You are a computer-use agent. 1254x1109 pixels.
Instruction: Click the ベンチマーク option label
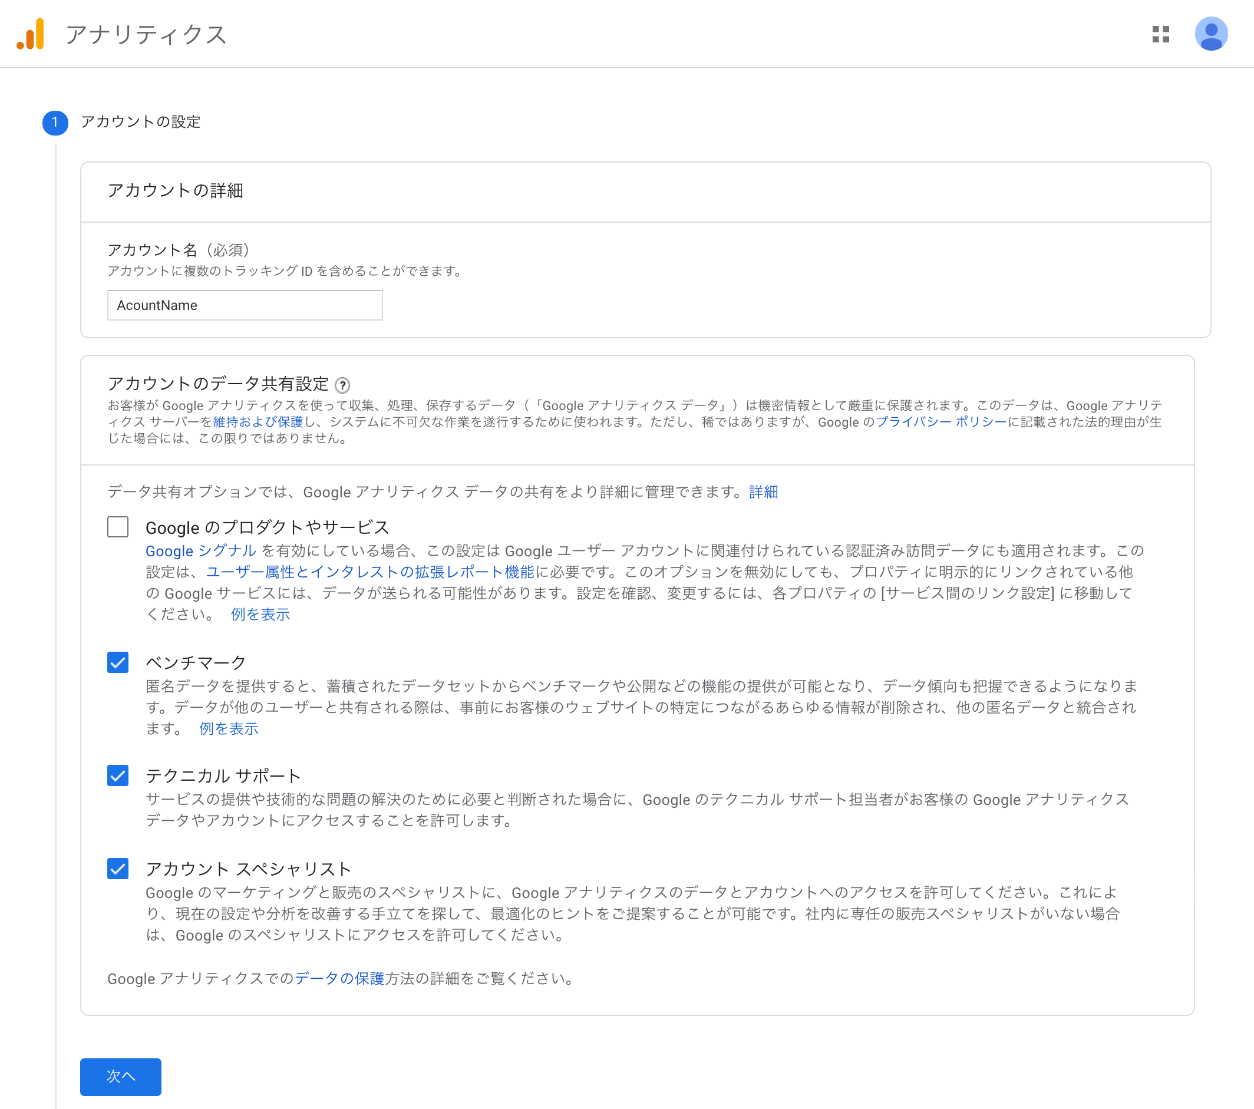196,662
